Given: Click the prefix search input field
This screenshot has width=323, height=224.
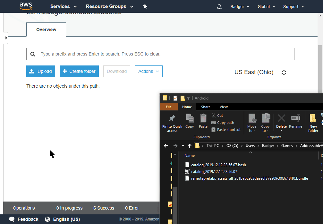Looking at the screenshot, I should 160,54.
